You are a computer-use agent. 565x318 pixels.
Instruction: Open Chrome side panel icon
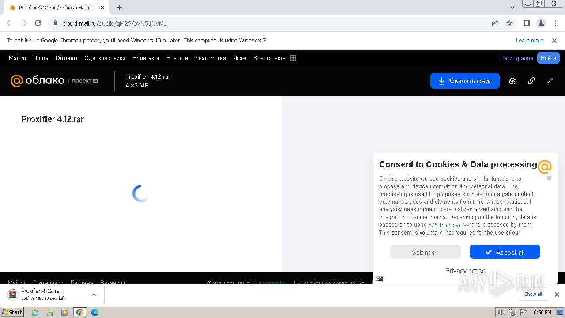point(527,23)
